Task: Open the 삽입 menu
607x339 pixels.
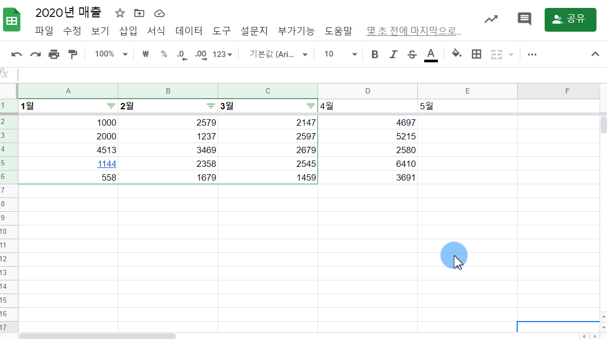Action: pyautogui.click(x=128, y=31)
